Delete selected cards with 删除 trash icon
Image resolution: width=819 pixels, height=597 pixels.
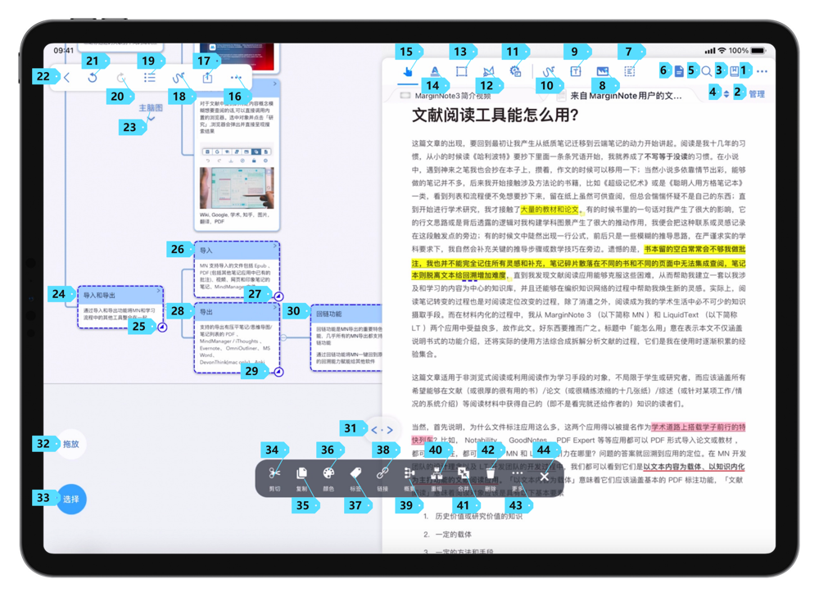click(x=491, y=473)
